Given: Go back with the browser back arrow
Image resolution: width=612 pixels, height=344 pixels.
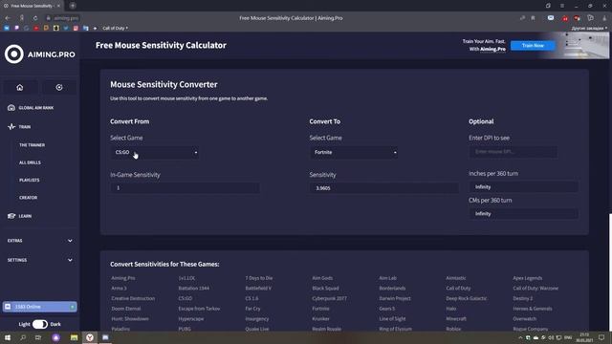Looking at the screenshot, I should pyautogui.click(x=8, y=18).
